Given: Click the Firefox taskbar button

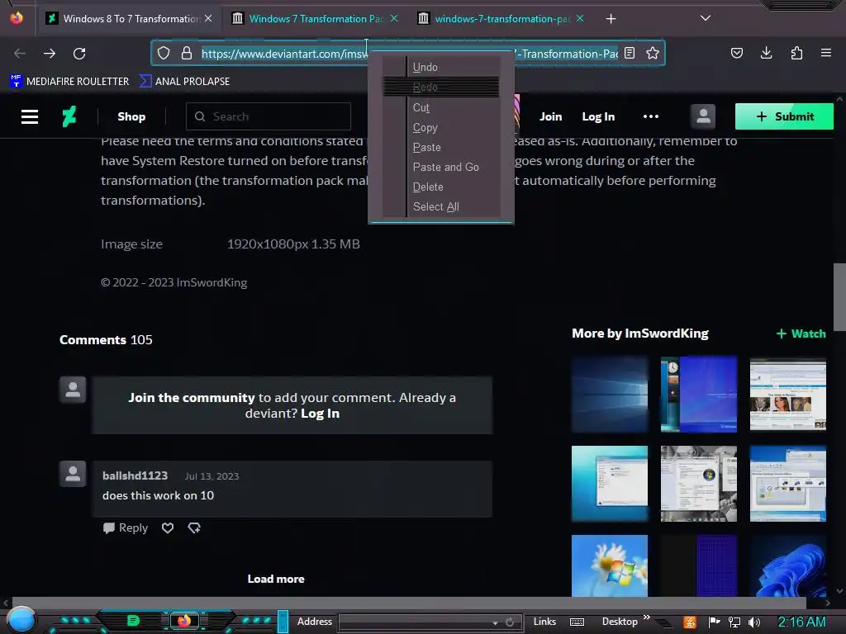Looking at the screenshot, I should pyautogui.click(x=184, y=621).
